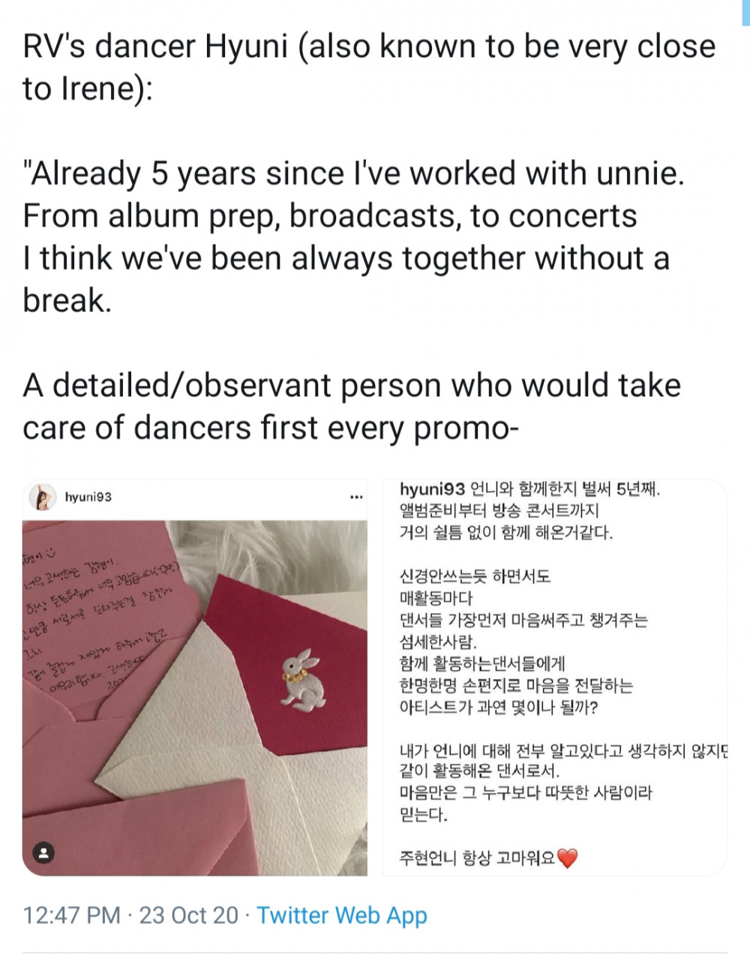The height and width of the screenshot is (962, 750).
Task: Click the 12:47 PM timestamp
Action: pyautogui.click(x=72, y=915)
